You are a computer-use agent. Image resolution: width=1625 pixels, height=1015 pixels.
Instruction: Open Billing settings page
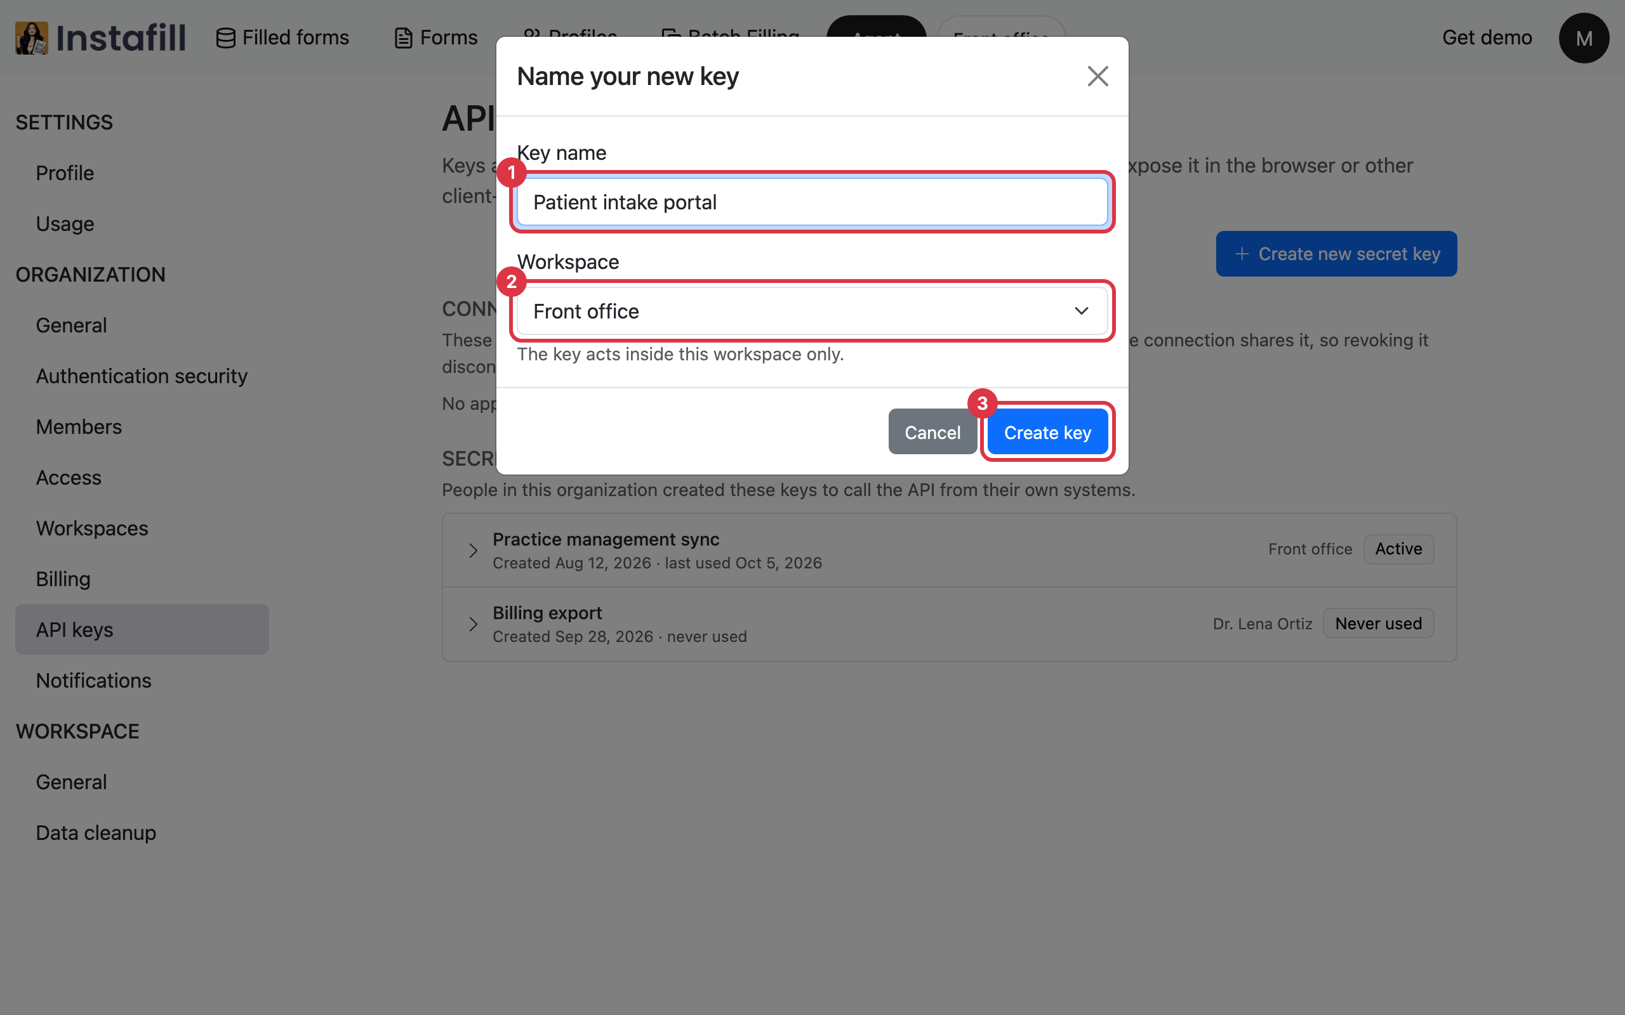(142, 579)
